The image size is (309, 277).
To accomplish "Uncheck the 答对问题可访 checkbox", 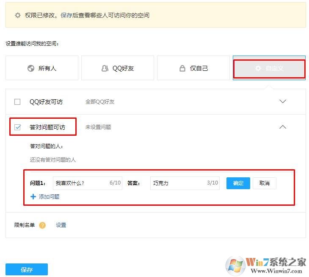I will (17, 127).
